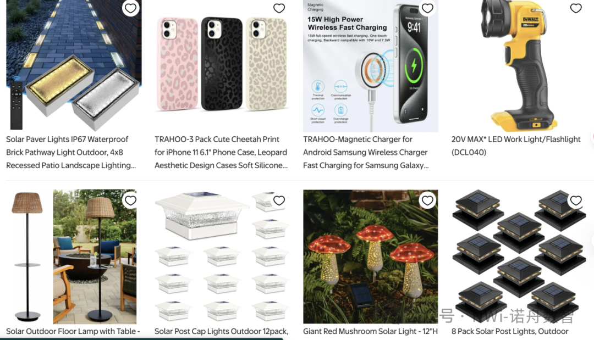Save TRAHOO Magnetic Charger to favorites
This screenshot has width=594, height=340.
[x=428, y=8]
